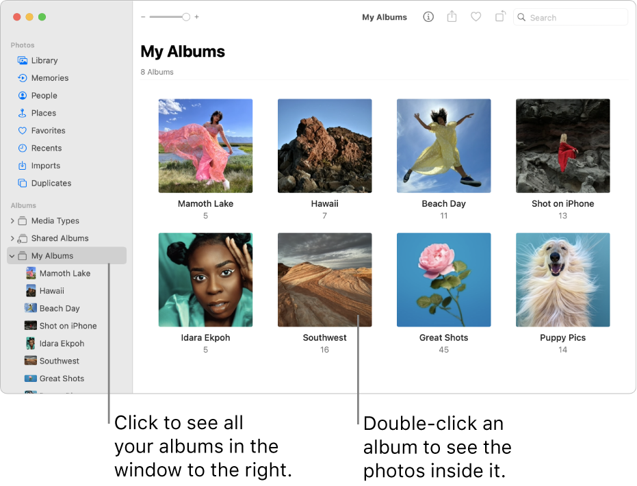Viewport: 637px width, 486px height.
Task: Open Places from the sidebar
Action: (x=40, y=112)
